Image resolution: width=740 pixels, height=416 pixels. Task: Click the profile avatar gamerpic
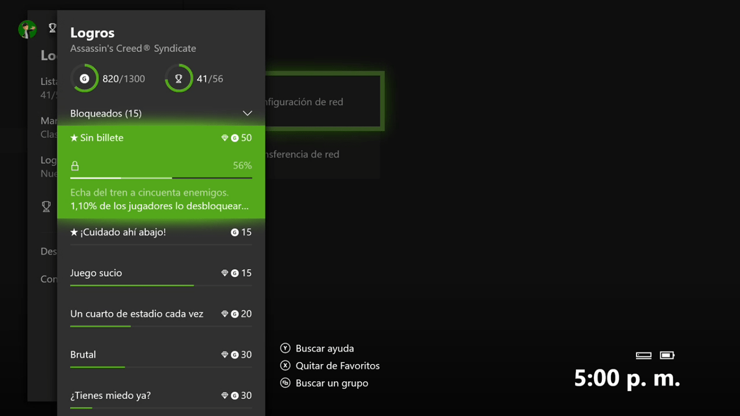point(27,29)
